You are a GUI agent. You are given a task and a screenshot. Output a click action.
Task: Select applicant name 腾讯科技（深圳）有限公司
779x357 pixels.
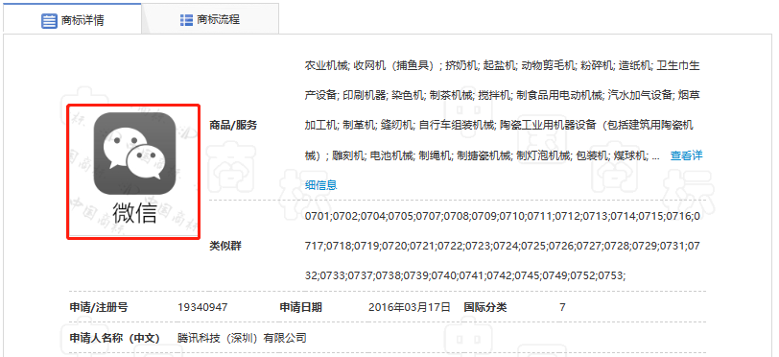[242, 339]
